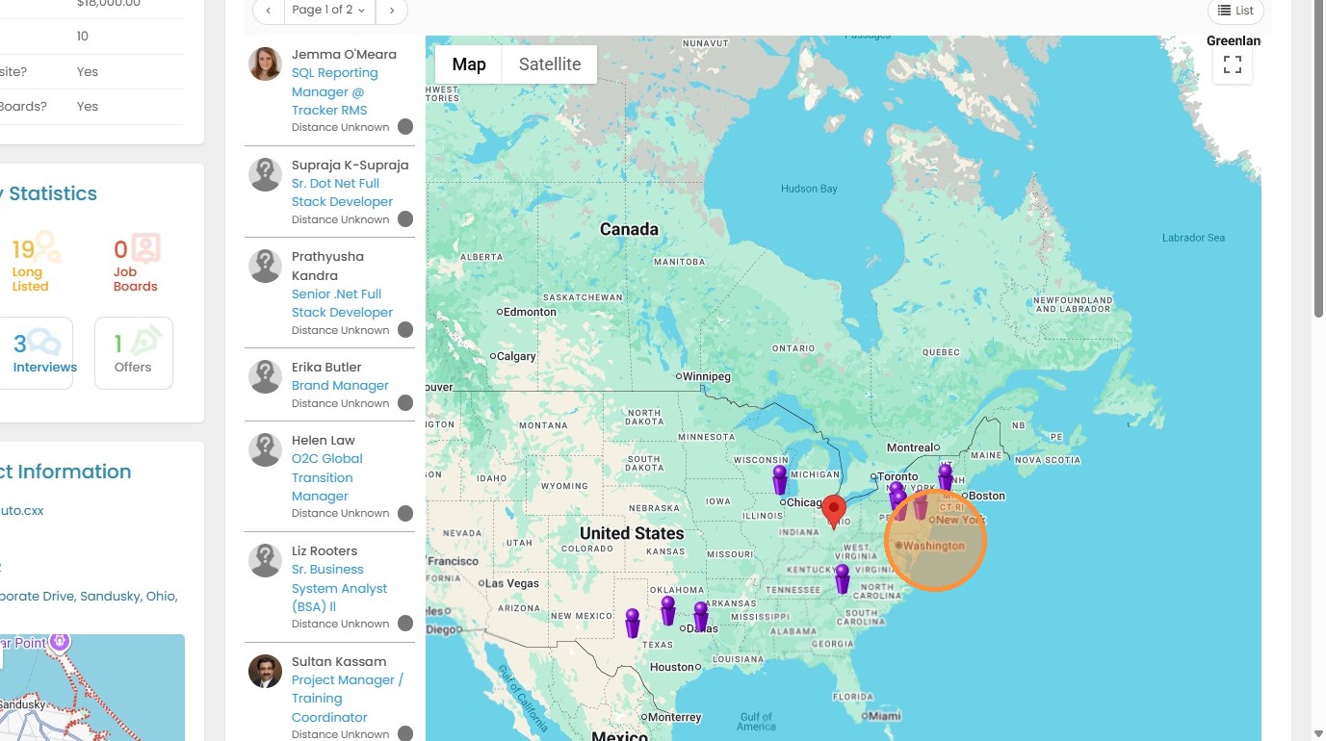Screen dimensions: 1326x741
Task: Open Erika Butler's Brand Manager link
Action: [340, 386]
